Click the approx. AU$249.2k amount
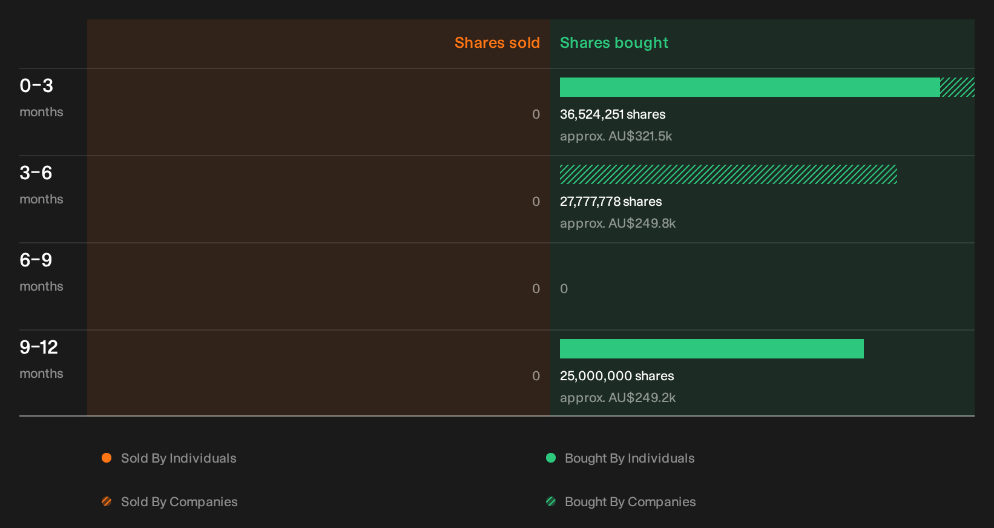 point(618,398)
